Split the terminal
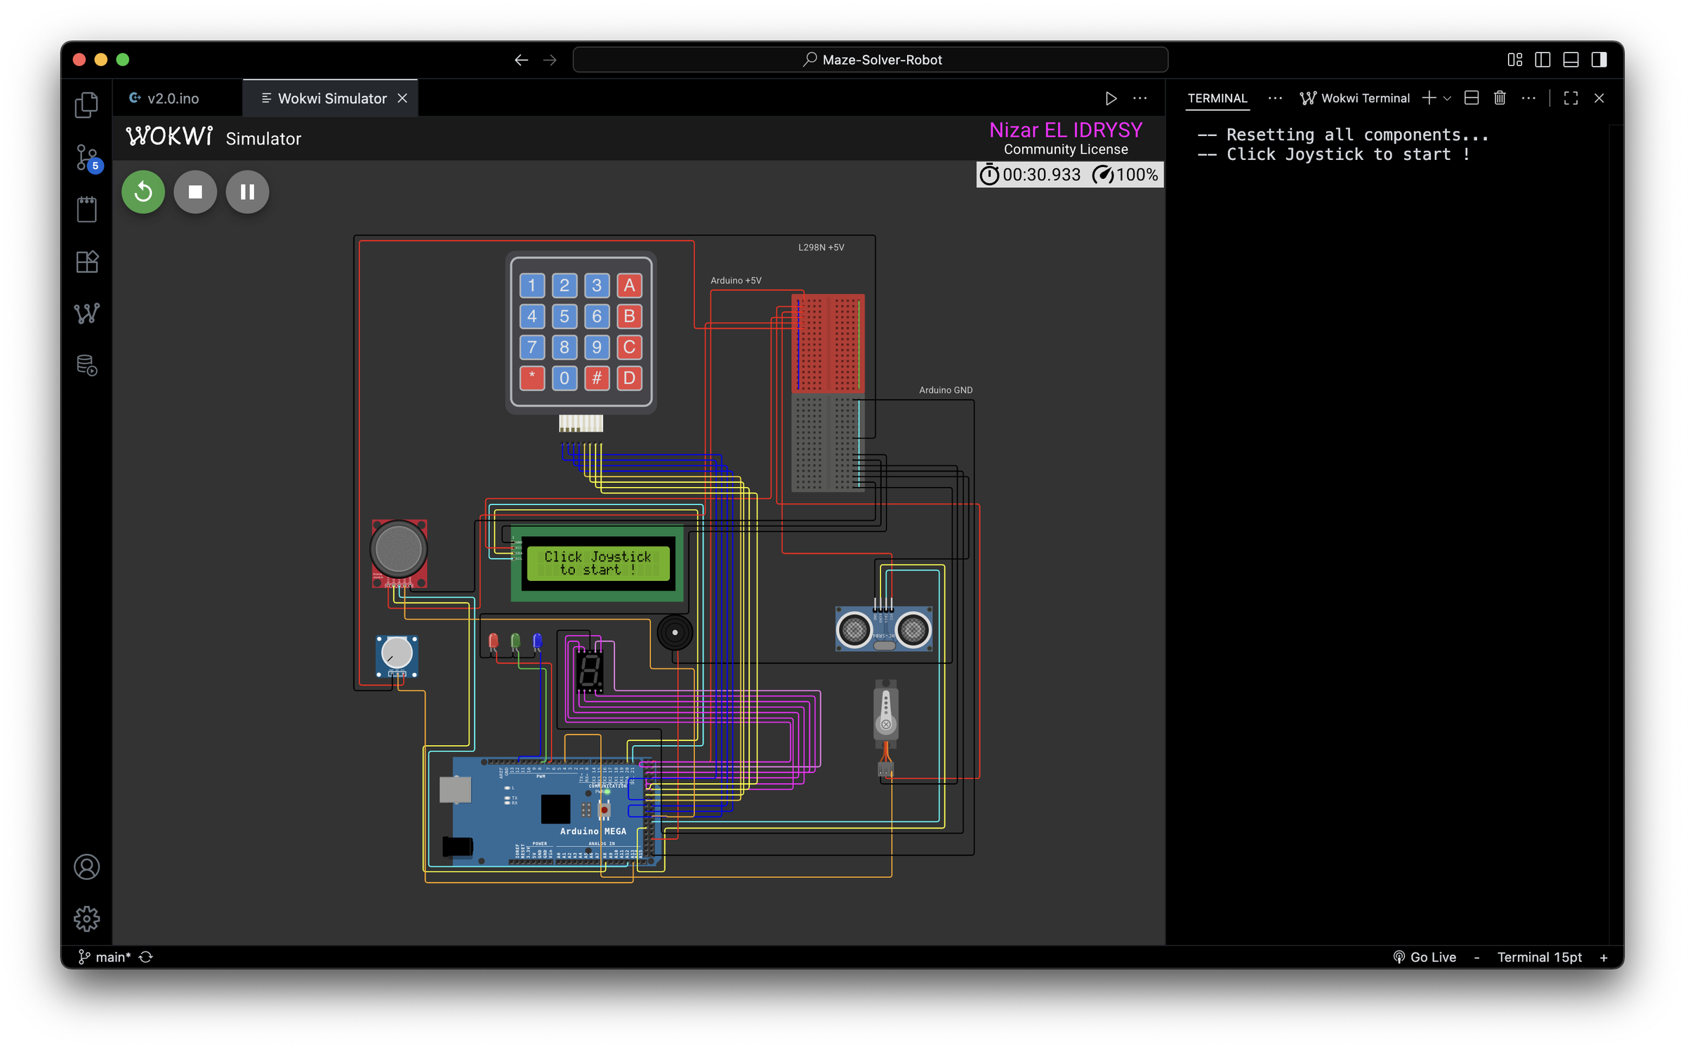 1472,98
